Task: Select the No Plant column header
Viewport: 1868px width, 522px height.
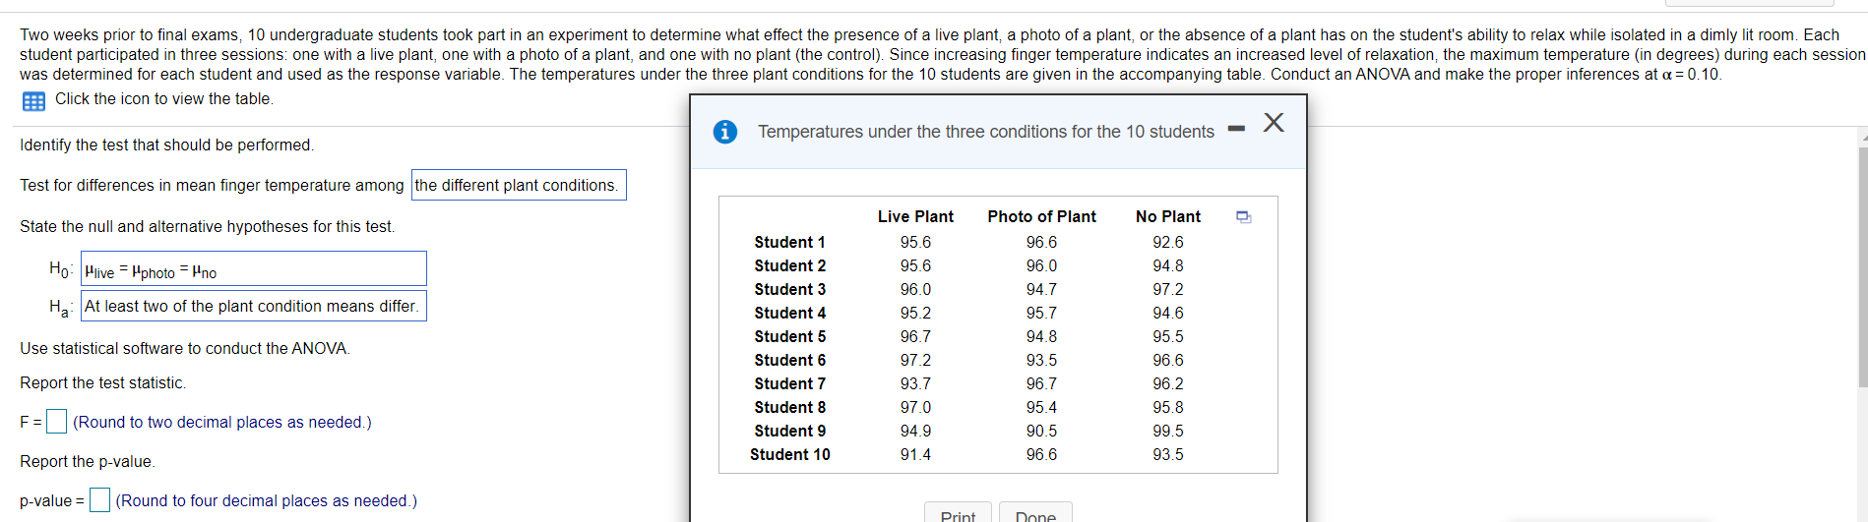Action: 1167,217
